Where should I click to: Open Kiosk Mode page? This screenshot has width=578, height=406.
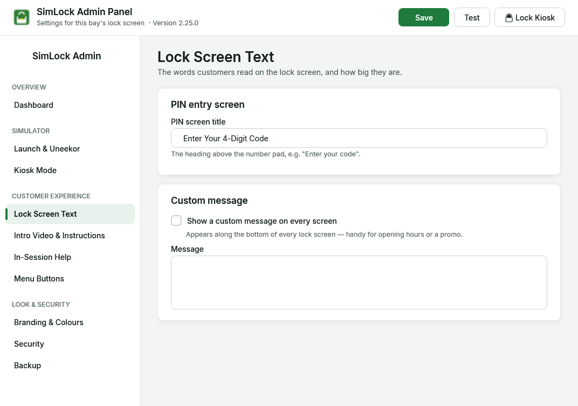[x=70, y=170]
